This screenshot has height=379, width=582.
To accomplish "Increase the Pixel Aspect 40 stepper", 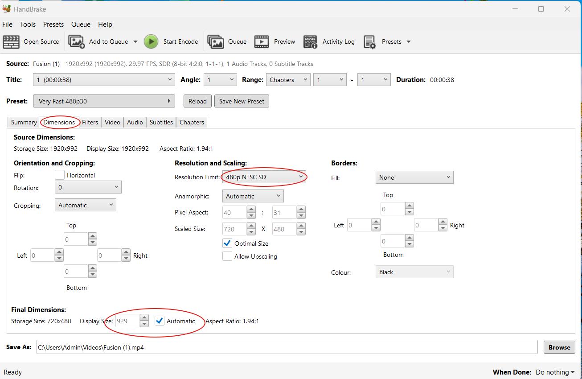I will point(251,209).
